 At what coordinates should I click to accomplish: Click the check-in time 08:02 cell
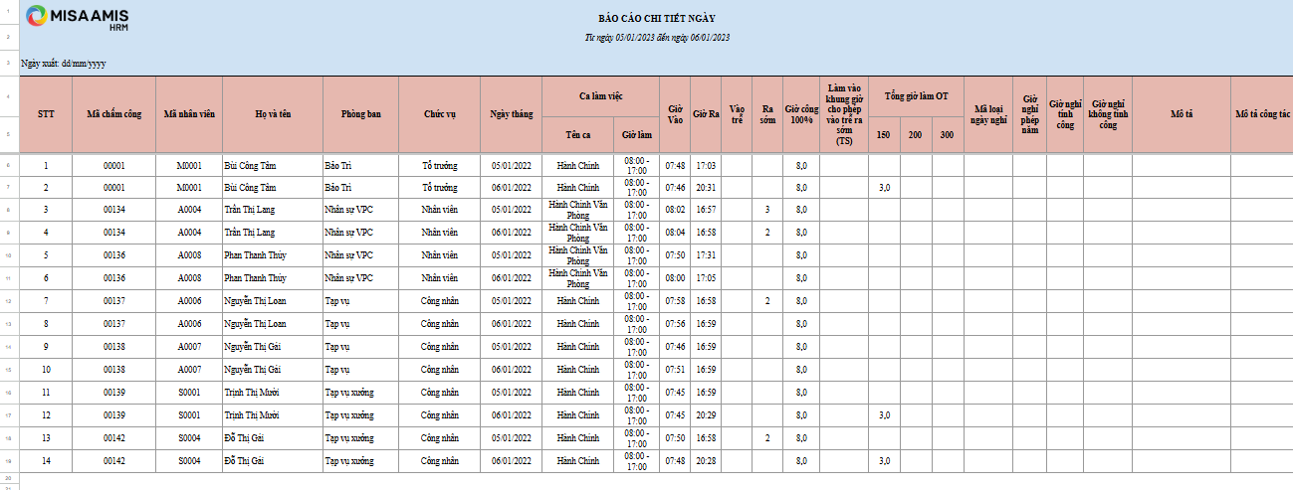pyautogui.click(x=675, y=210)
